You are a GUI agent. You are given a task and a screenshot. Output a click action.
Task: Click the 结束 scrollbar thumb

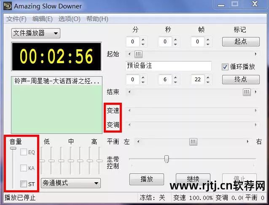(x=247, y=92)
